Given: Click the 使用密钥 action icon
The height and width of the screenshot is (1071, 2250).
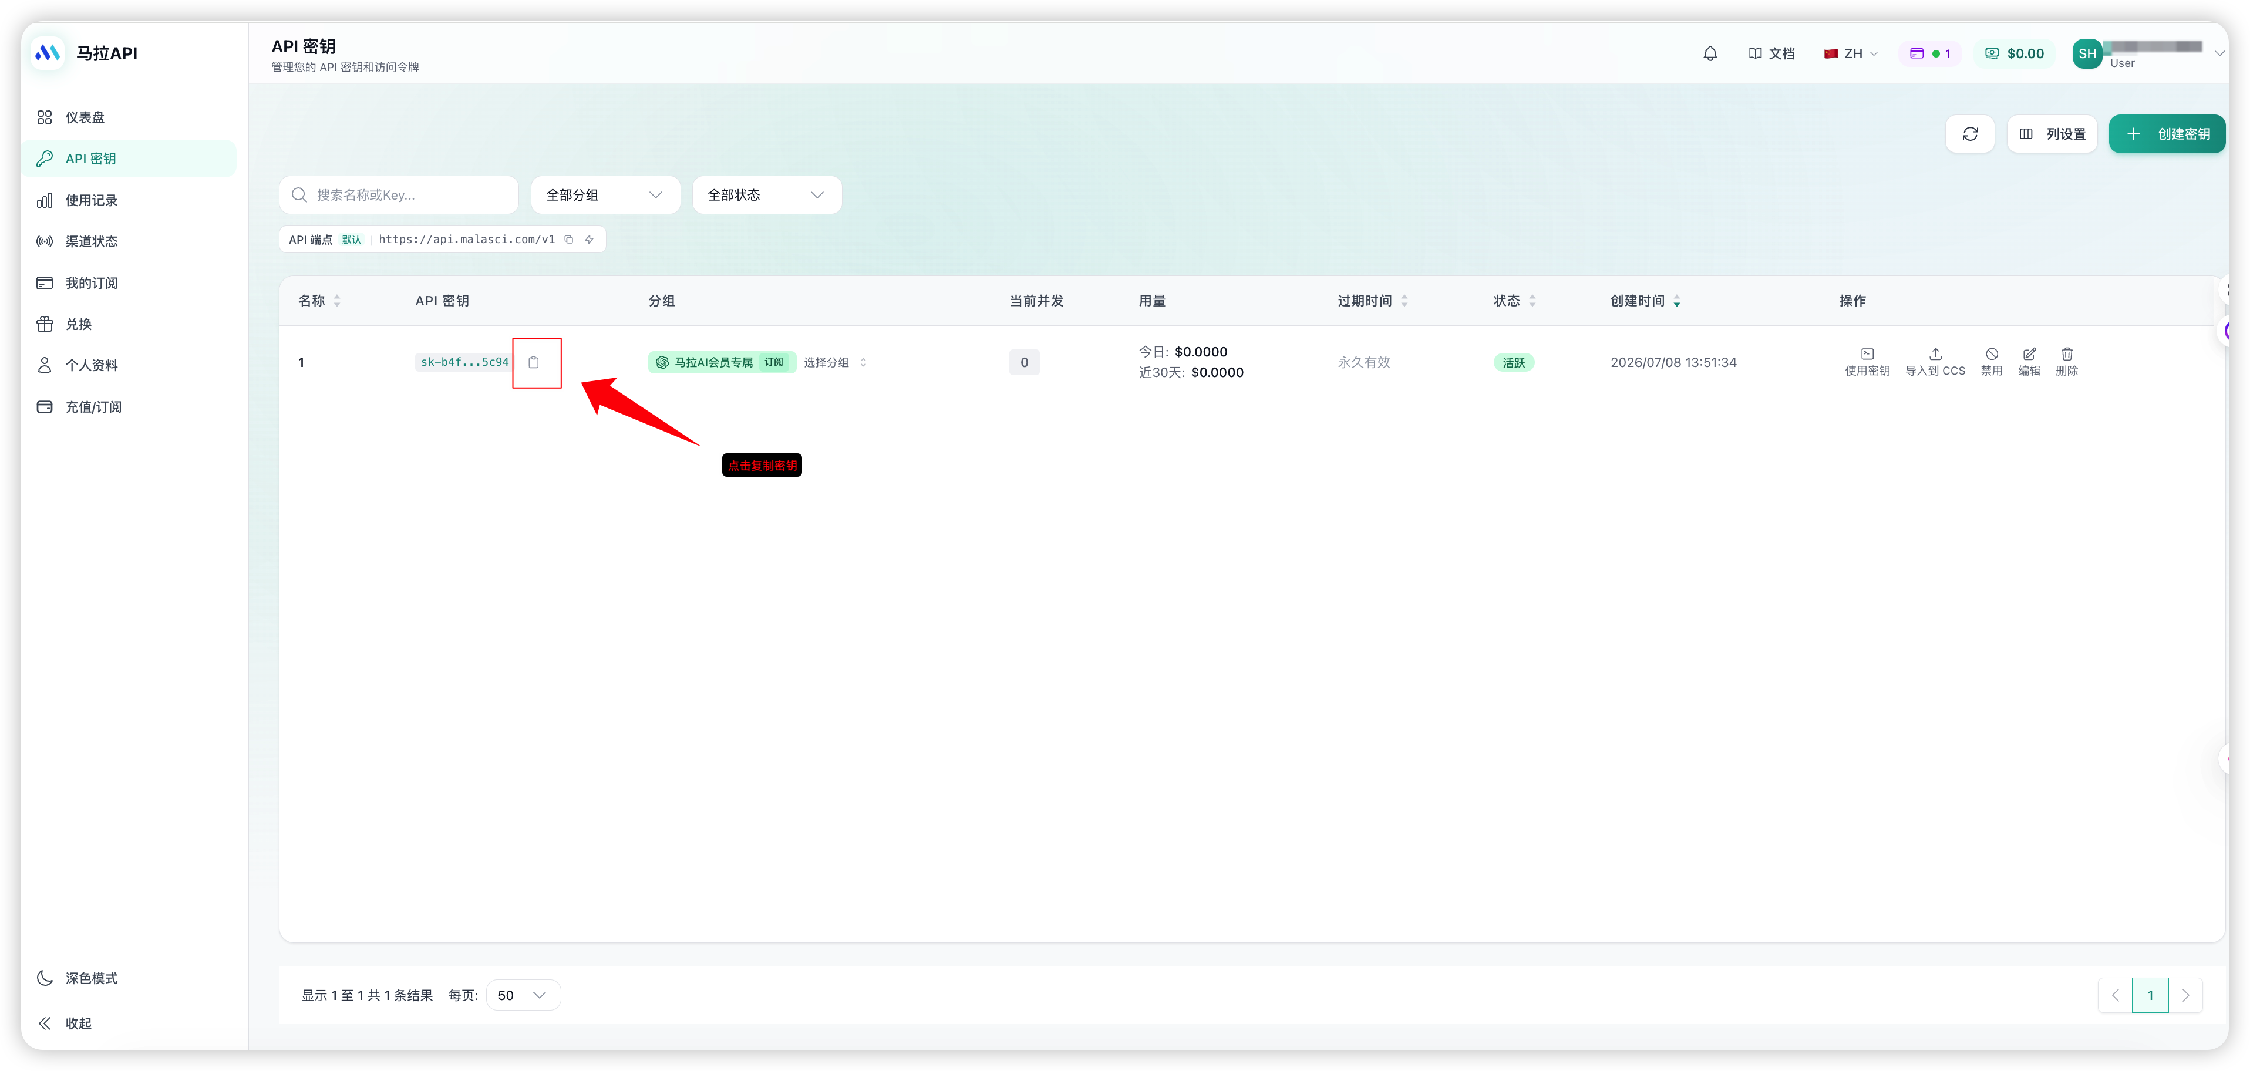Looking at the screenshot, I should click(x=1867, y=362).
